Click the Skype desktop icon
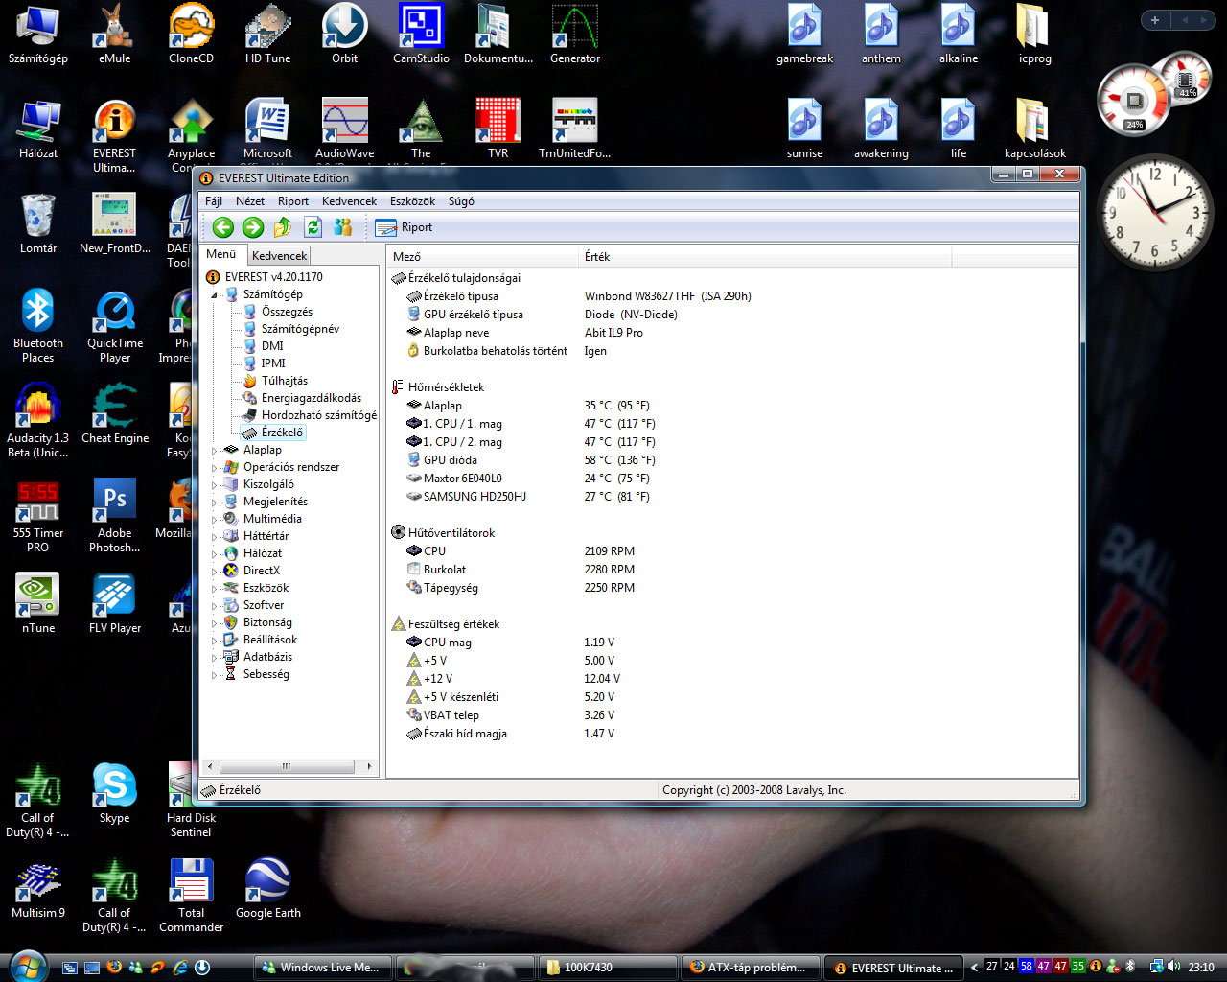The width and height of the screenshot is (1227, 982). coord(115,794)
